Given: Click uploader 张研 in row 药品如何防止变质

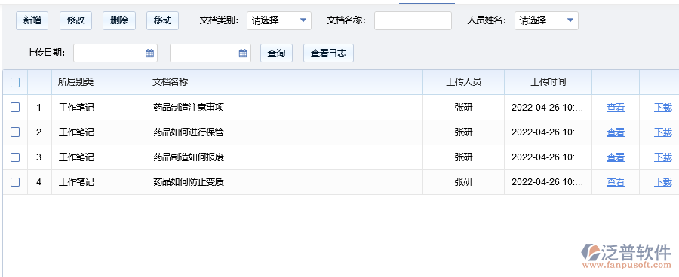Looking at the screenshot, I should click(463, 182).
